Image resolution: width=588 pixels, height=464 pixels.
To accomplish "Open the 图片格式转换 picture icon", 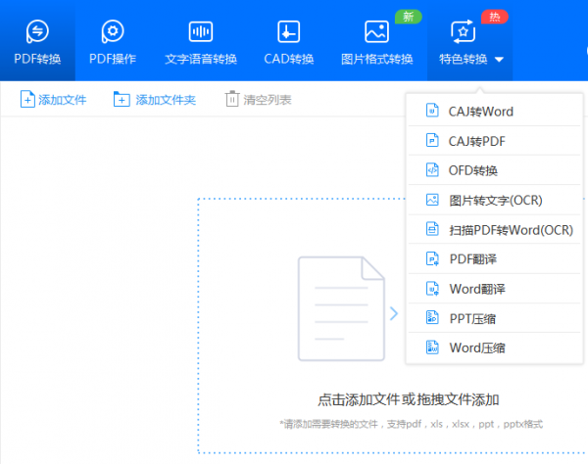I will 376,31.
